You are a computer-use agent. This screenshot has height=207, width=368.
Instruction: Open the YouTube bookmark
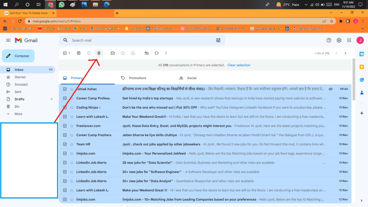click(46, 28)
